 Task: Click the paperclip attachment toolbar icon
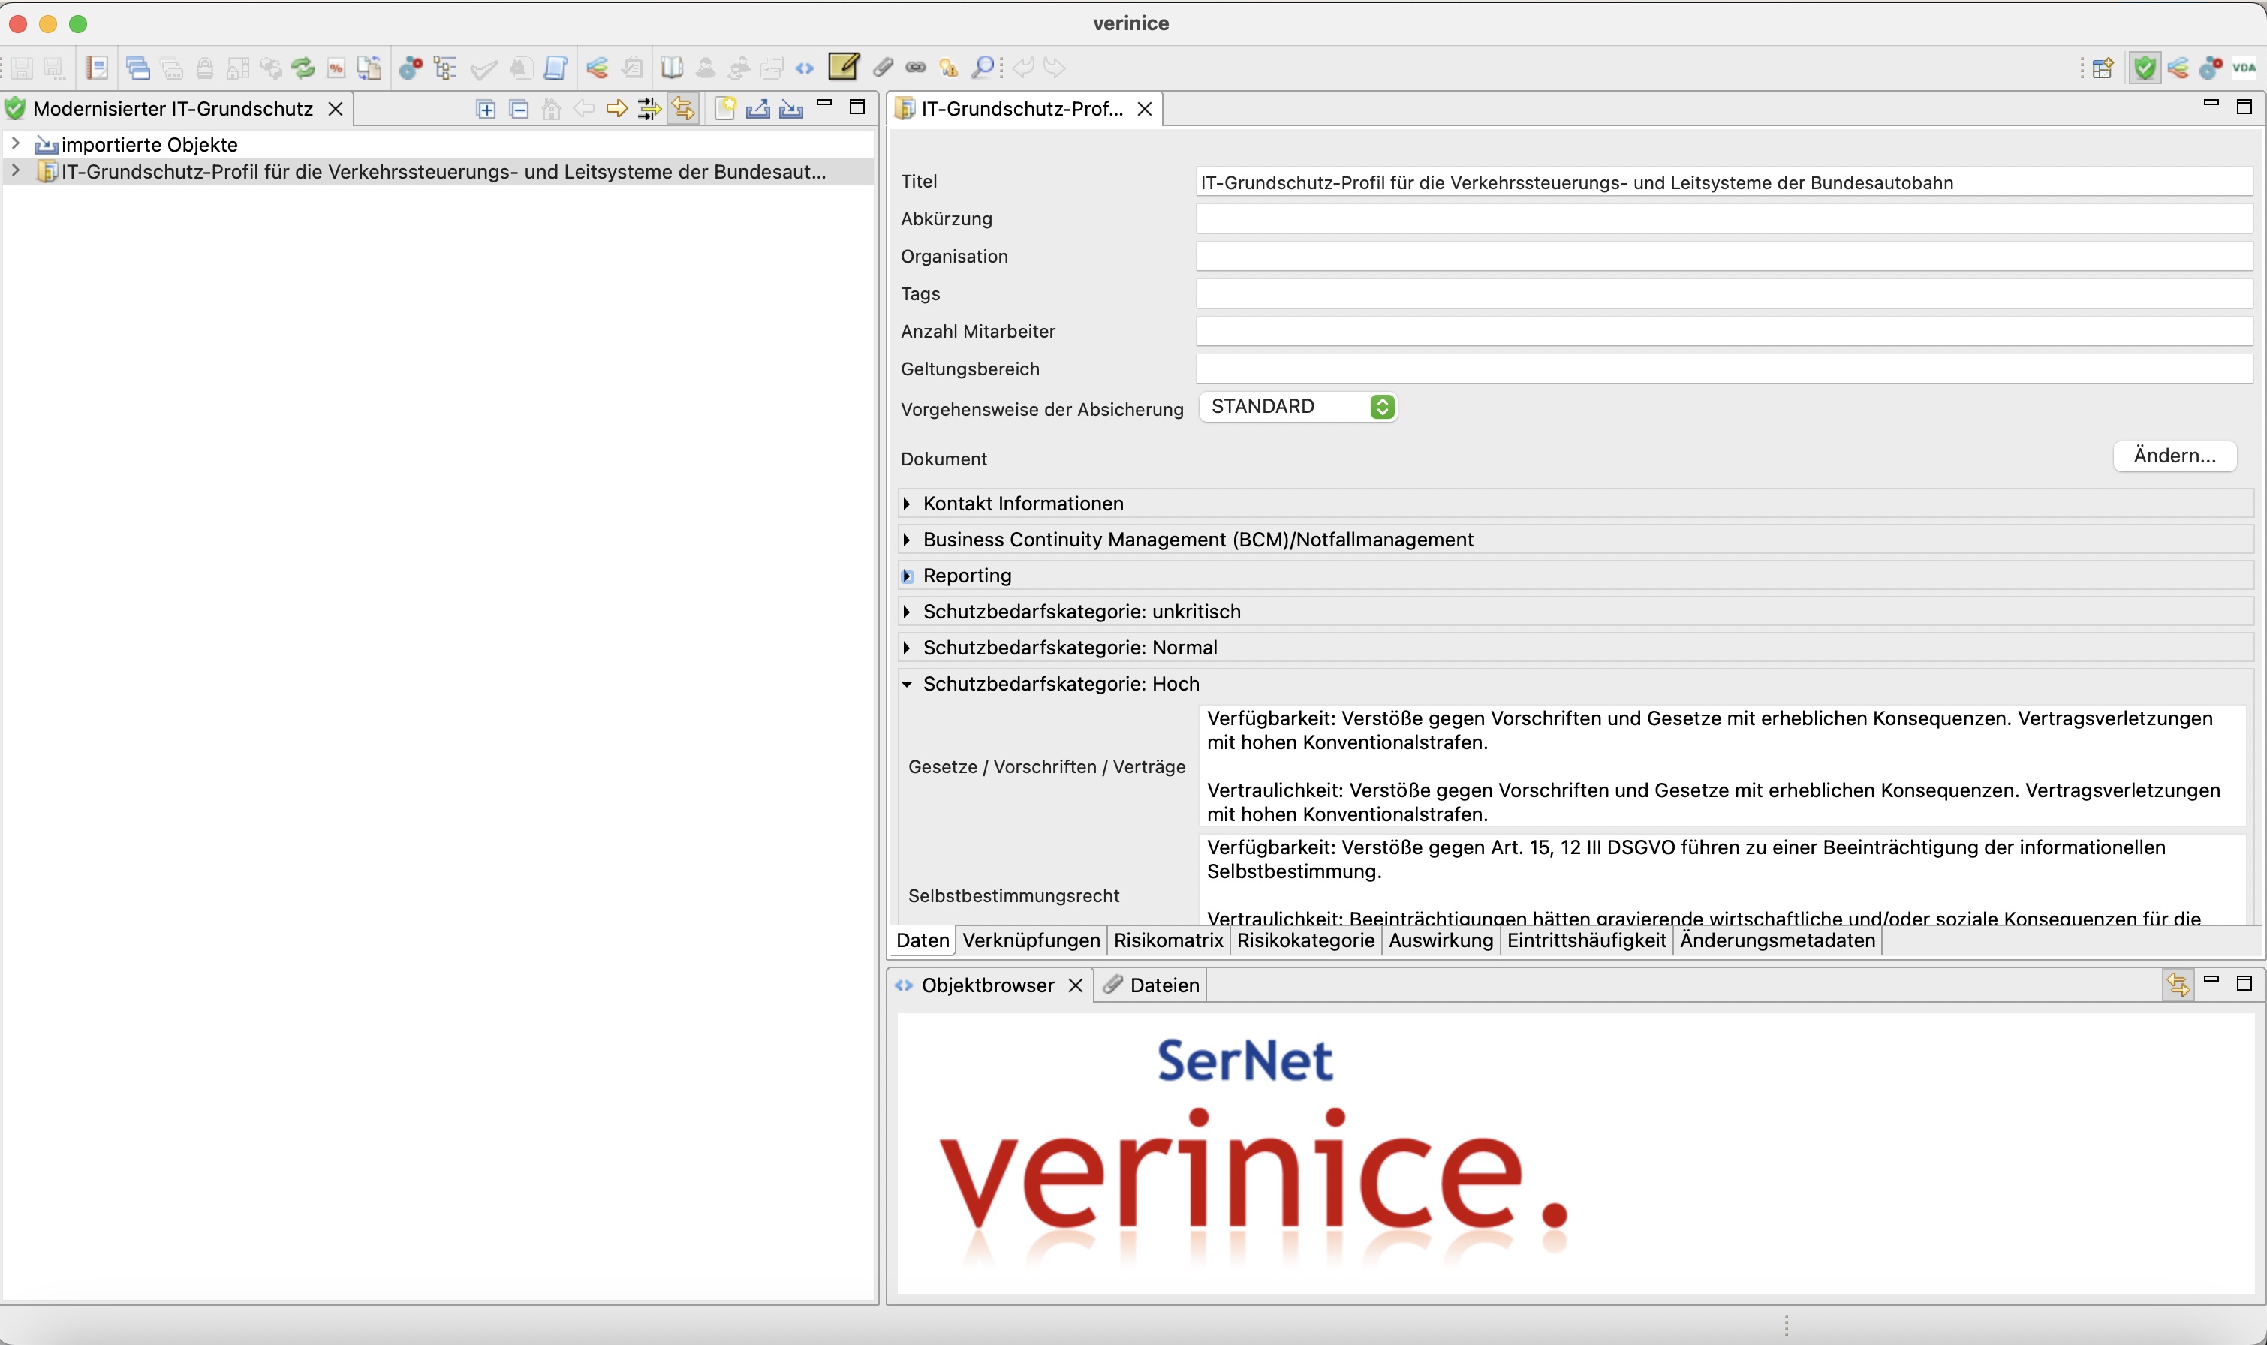[883, 67]
